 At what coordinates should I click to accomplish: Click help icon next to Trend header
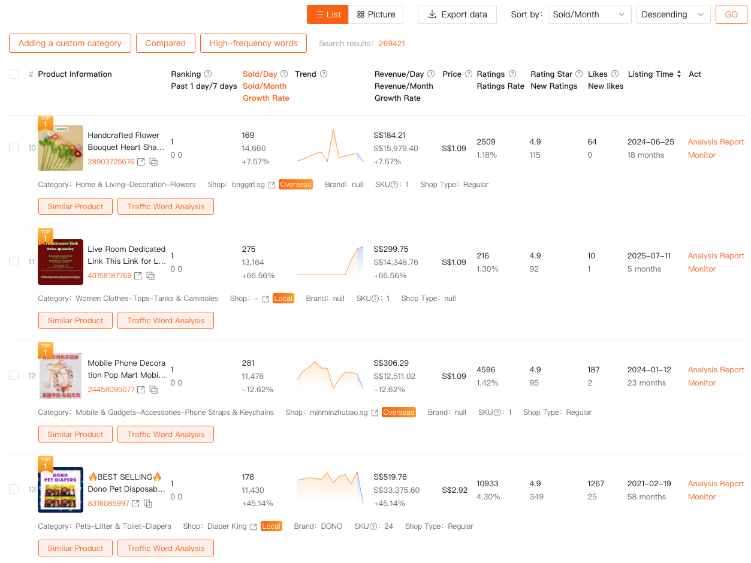(x=324, y=74)
